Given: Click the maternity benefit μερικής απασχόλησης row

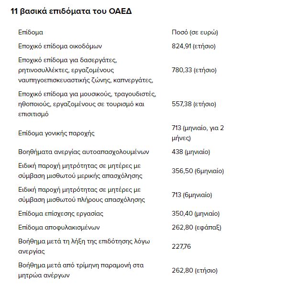Looking at the screenshot, I should 80,171.
